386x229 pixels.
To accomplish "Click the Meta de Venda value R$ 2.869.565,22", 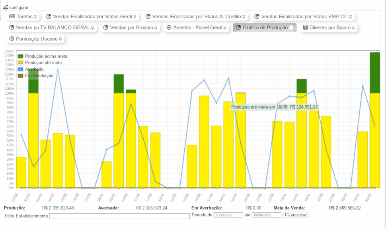I will pyautogui.click(x=345, y=208).
